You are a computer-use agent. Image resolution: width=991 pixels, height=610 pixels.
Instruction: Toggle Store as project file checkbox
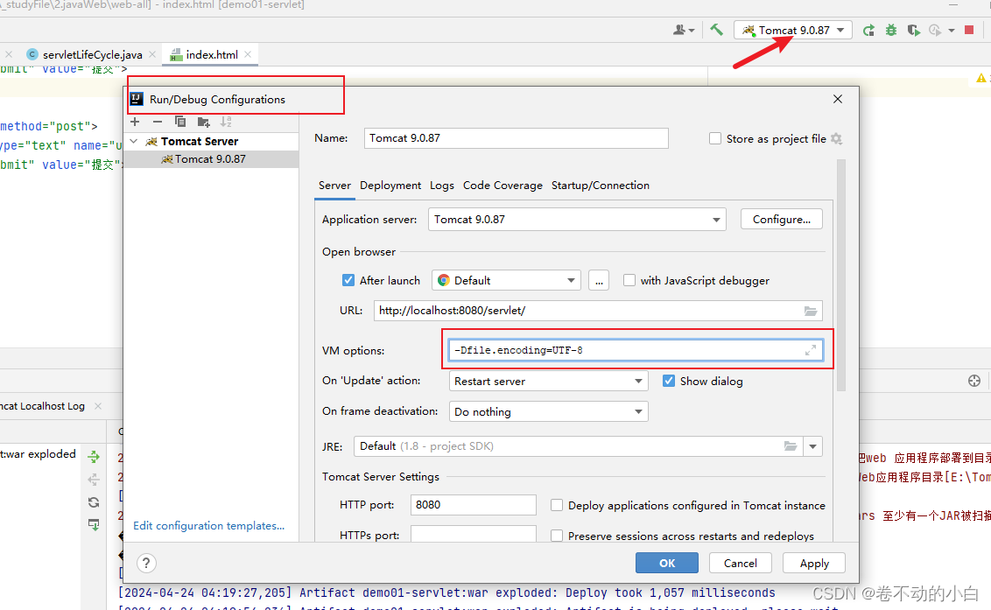tap(715, 138)
